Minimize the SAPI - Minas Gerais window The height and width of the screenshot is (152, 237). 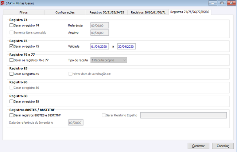pos(213,3)
